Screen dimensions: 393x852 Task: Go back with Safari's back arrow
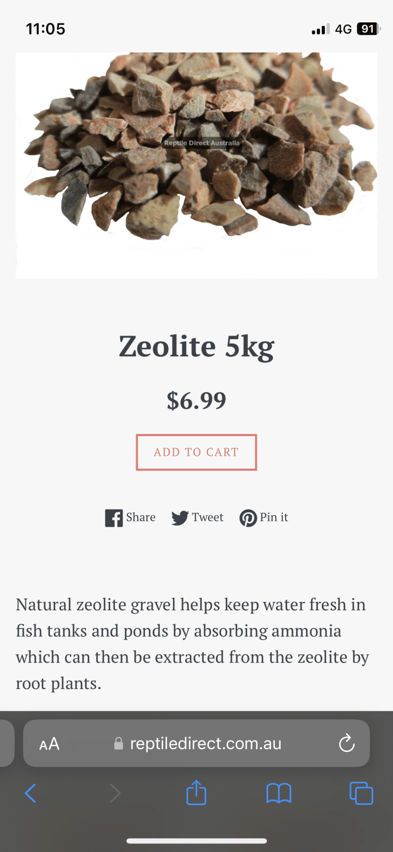coord(31,793)
